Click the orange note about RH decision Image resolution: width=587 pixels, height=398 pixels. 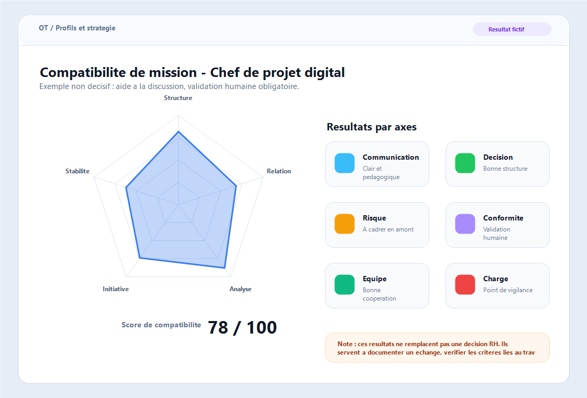pos(437,348)
